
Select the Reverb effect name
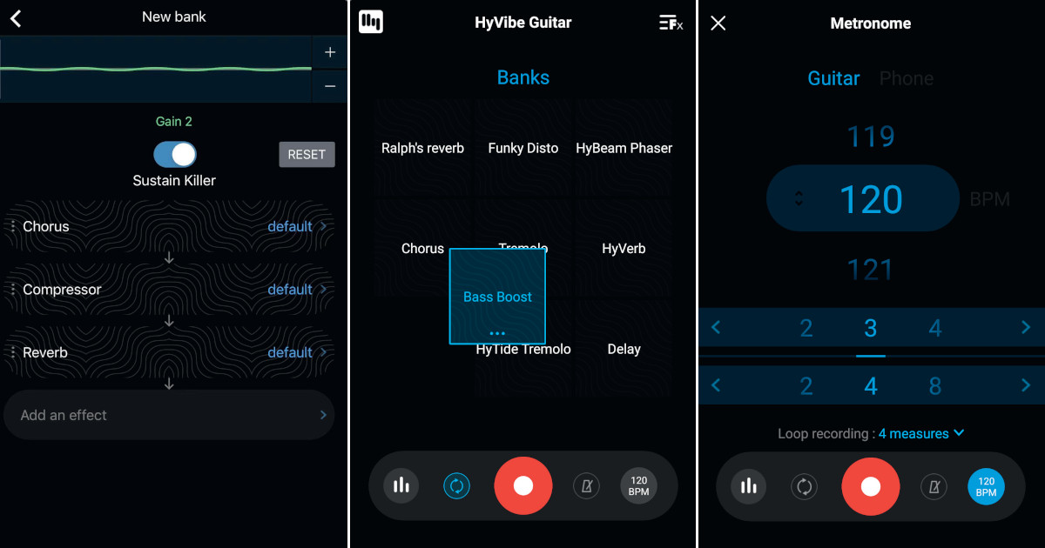pyautogui.click(x=45, y=352)
